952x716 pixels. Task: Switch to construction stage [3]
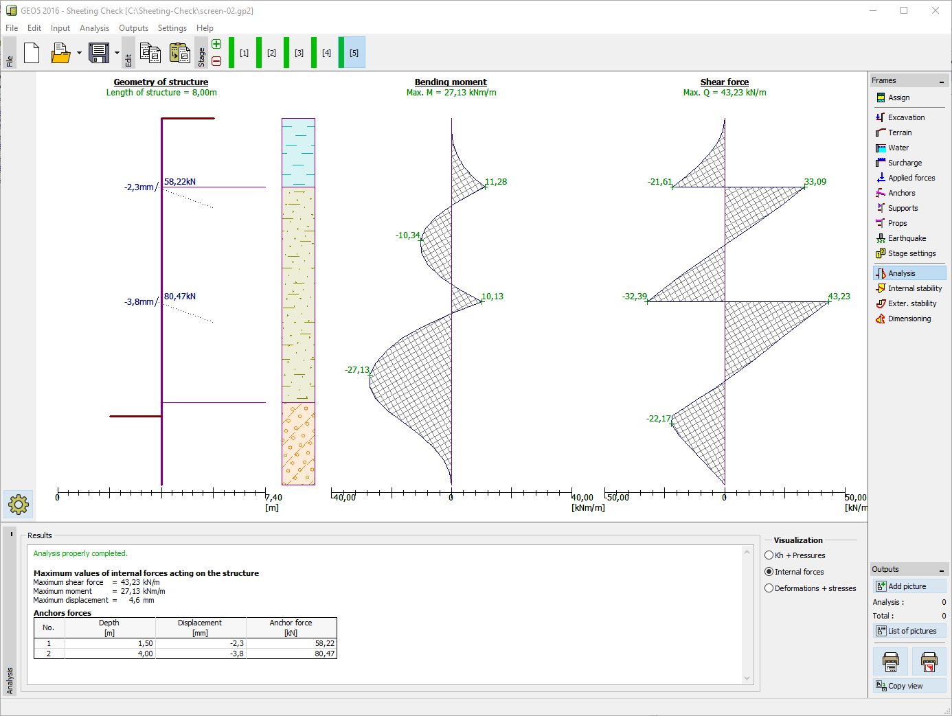click(x=299, y=53)
